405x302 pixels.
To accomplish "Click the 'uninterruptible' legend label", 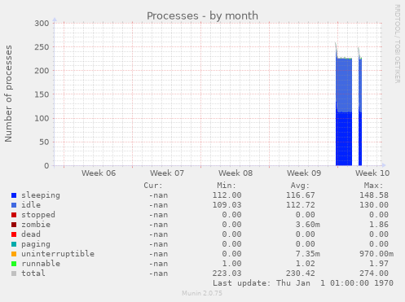I will (58, 254).
